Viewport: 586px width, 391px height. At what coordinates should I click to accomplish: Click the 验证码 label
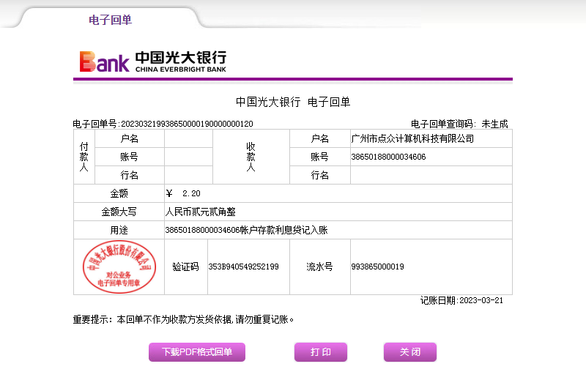(x=185, y=267)
